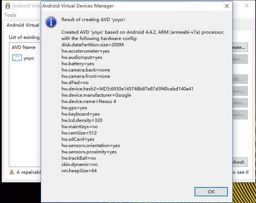Viewport: 256px width, 203px height.
Task: Click the yellow warning icon at the bottom
Action: [x=11, y=172]
